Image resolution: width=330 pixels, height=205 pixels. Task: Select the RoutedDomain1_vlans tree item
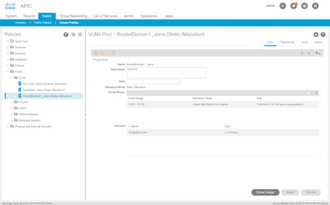click(x=44, y=96)
